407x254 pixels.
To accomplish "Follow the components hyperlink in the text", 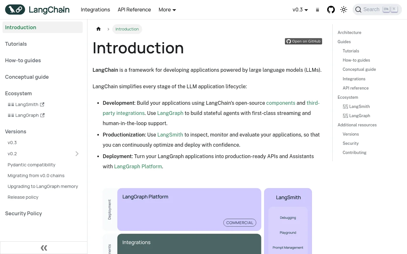I will coord(281,103).
